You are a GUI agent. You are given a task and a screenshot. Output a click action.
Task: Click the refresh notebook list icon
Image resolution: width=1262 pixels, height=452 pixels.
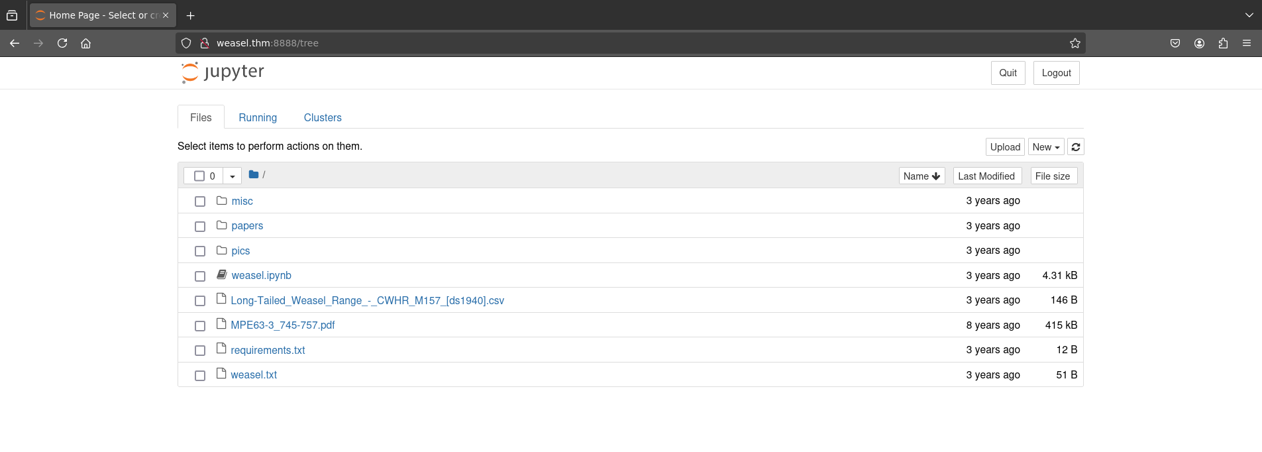1076,147
